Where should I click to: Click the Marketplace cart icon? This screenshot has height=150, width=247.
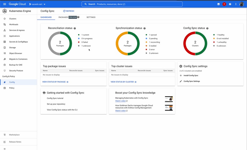(5, 135)
